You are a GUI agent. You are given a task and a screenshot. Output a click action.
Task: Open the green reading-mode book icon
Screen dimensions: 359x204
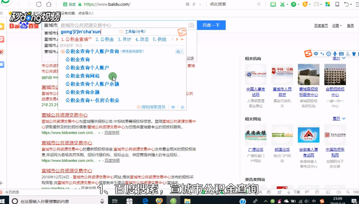click(273, 4)
